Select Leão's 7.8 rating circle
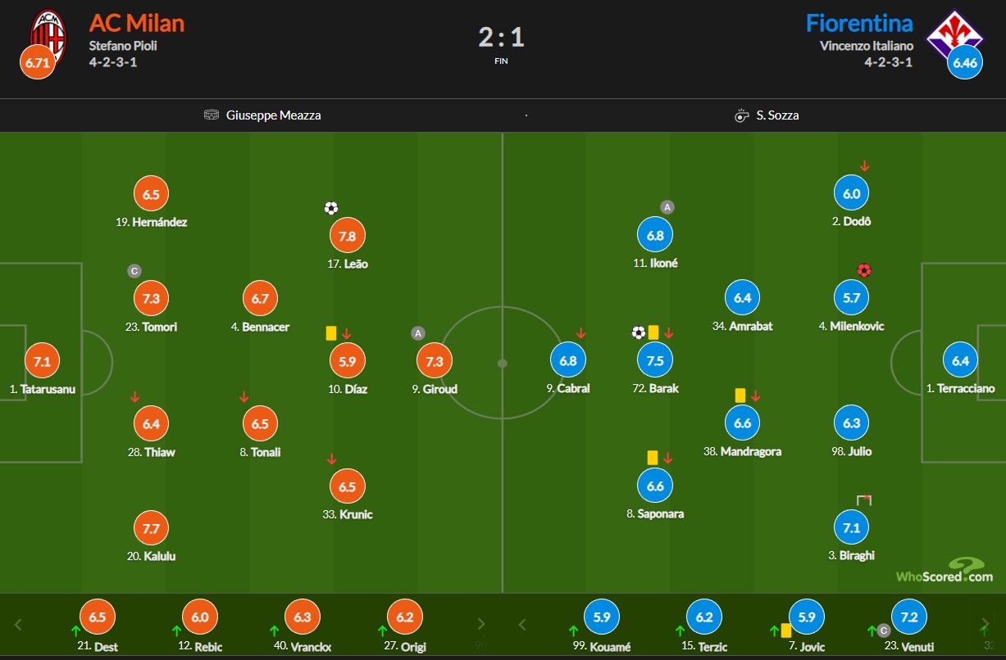This screenshot has height=660, width=1006. pyautogui.click(x=347, y=237)
